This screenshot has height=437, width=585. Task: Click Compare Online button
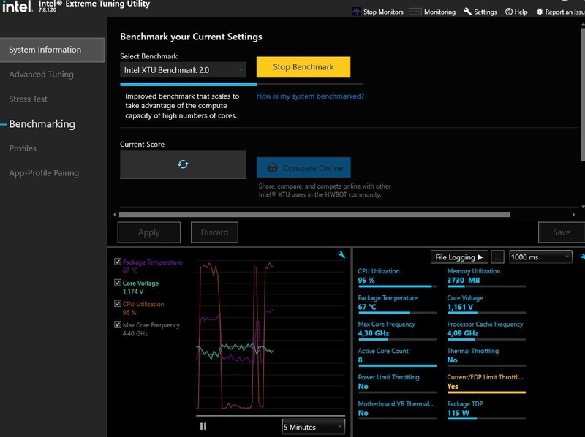303,167
